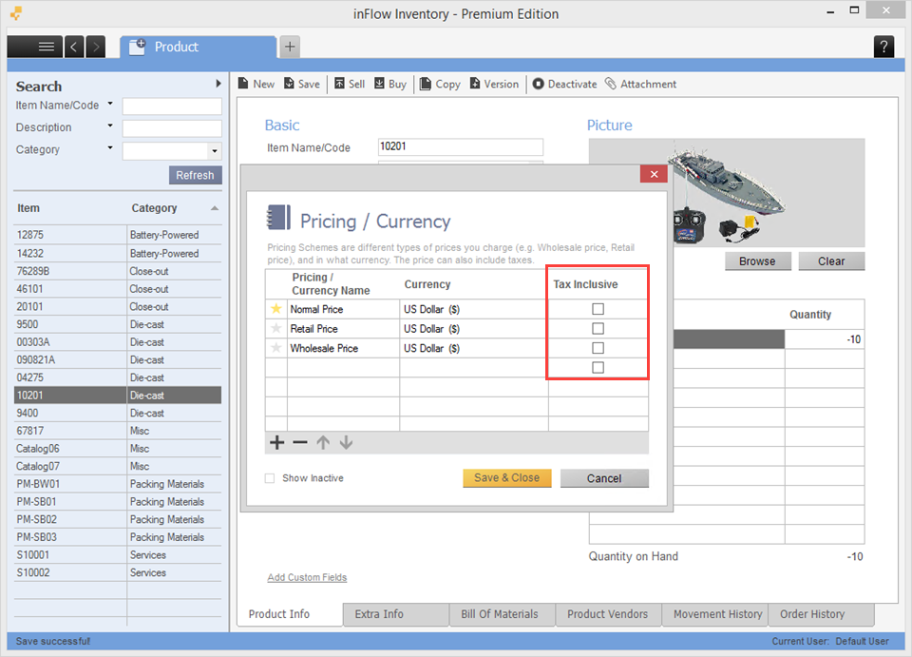Open the Product Vendors tab
This screenshot has width=912, height=657.
pos(608,614)
